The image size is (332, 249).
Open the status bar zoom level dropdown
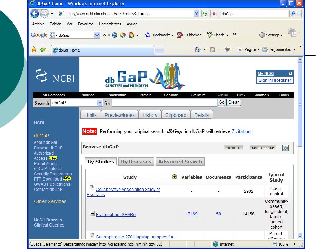click(294, 244)
